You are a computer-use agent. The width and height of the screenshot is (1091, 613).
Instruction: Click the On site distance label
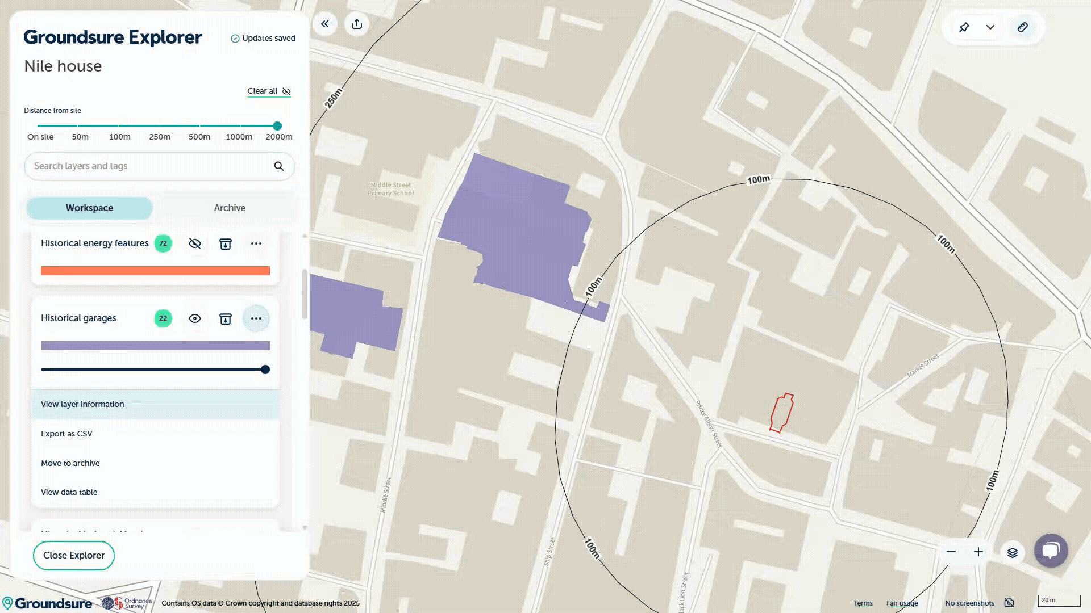tap(40, 137)
